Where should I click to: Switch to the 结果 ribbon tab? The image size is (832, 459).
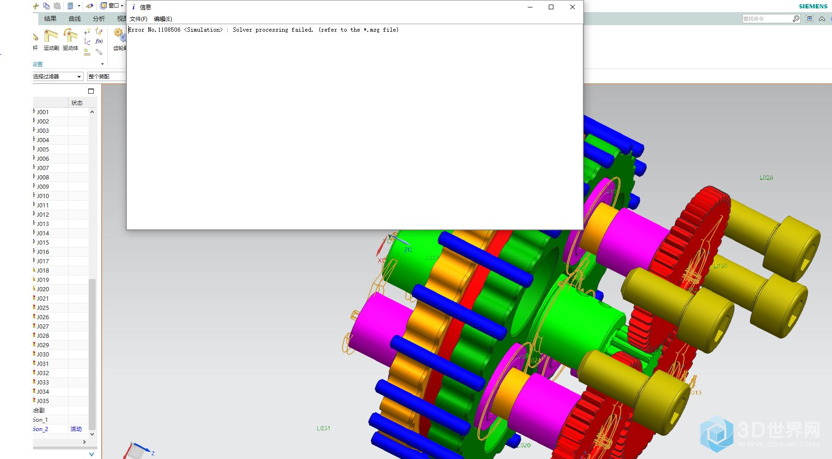(50, 19)
